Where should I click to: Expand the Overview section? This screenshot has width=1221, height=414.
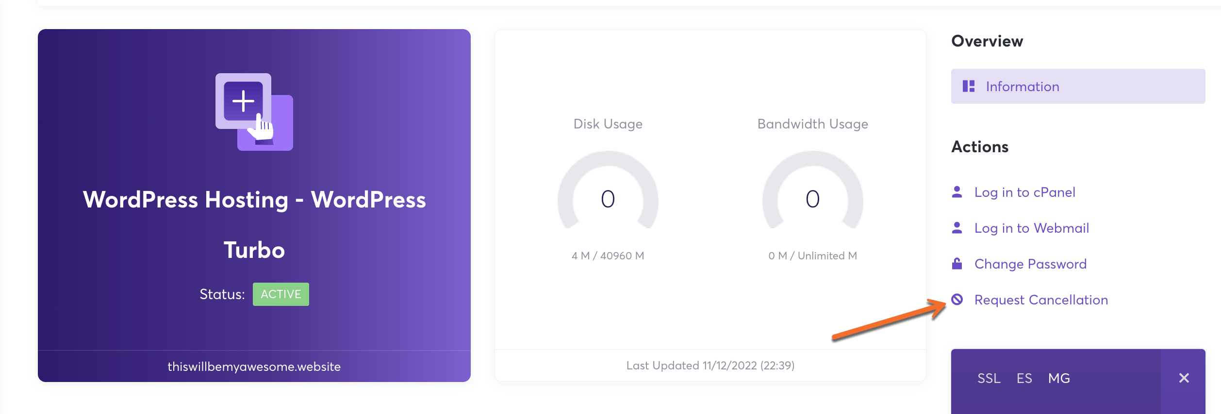point(987,41)
